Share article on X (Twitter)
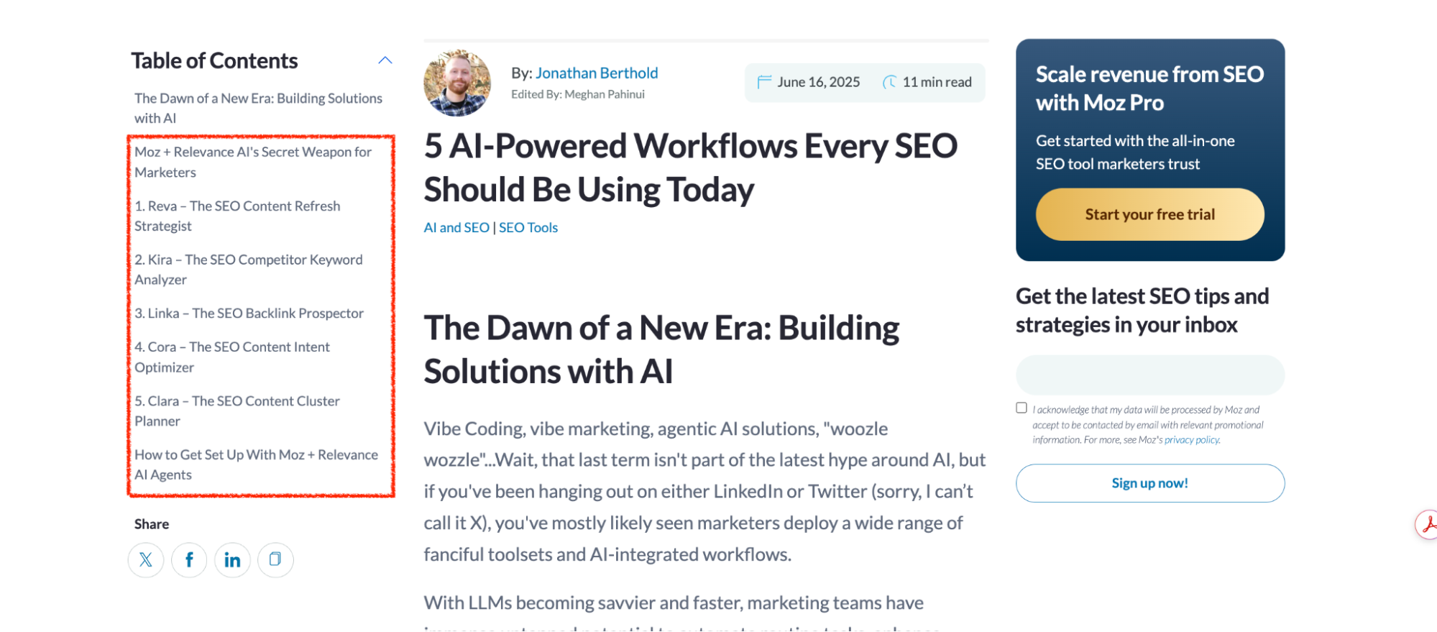 [x=146, y=559]
